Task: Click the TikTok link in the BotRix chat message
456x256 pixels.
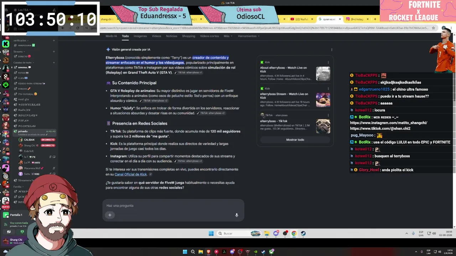Action: 380,129
